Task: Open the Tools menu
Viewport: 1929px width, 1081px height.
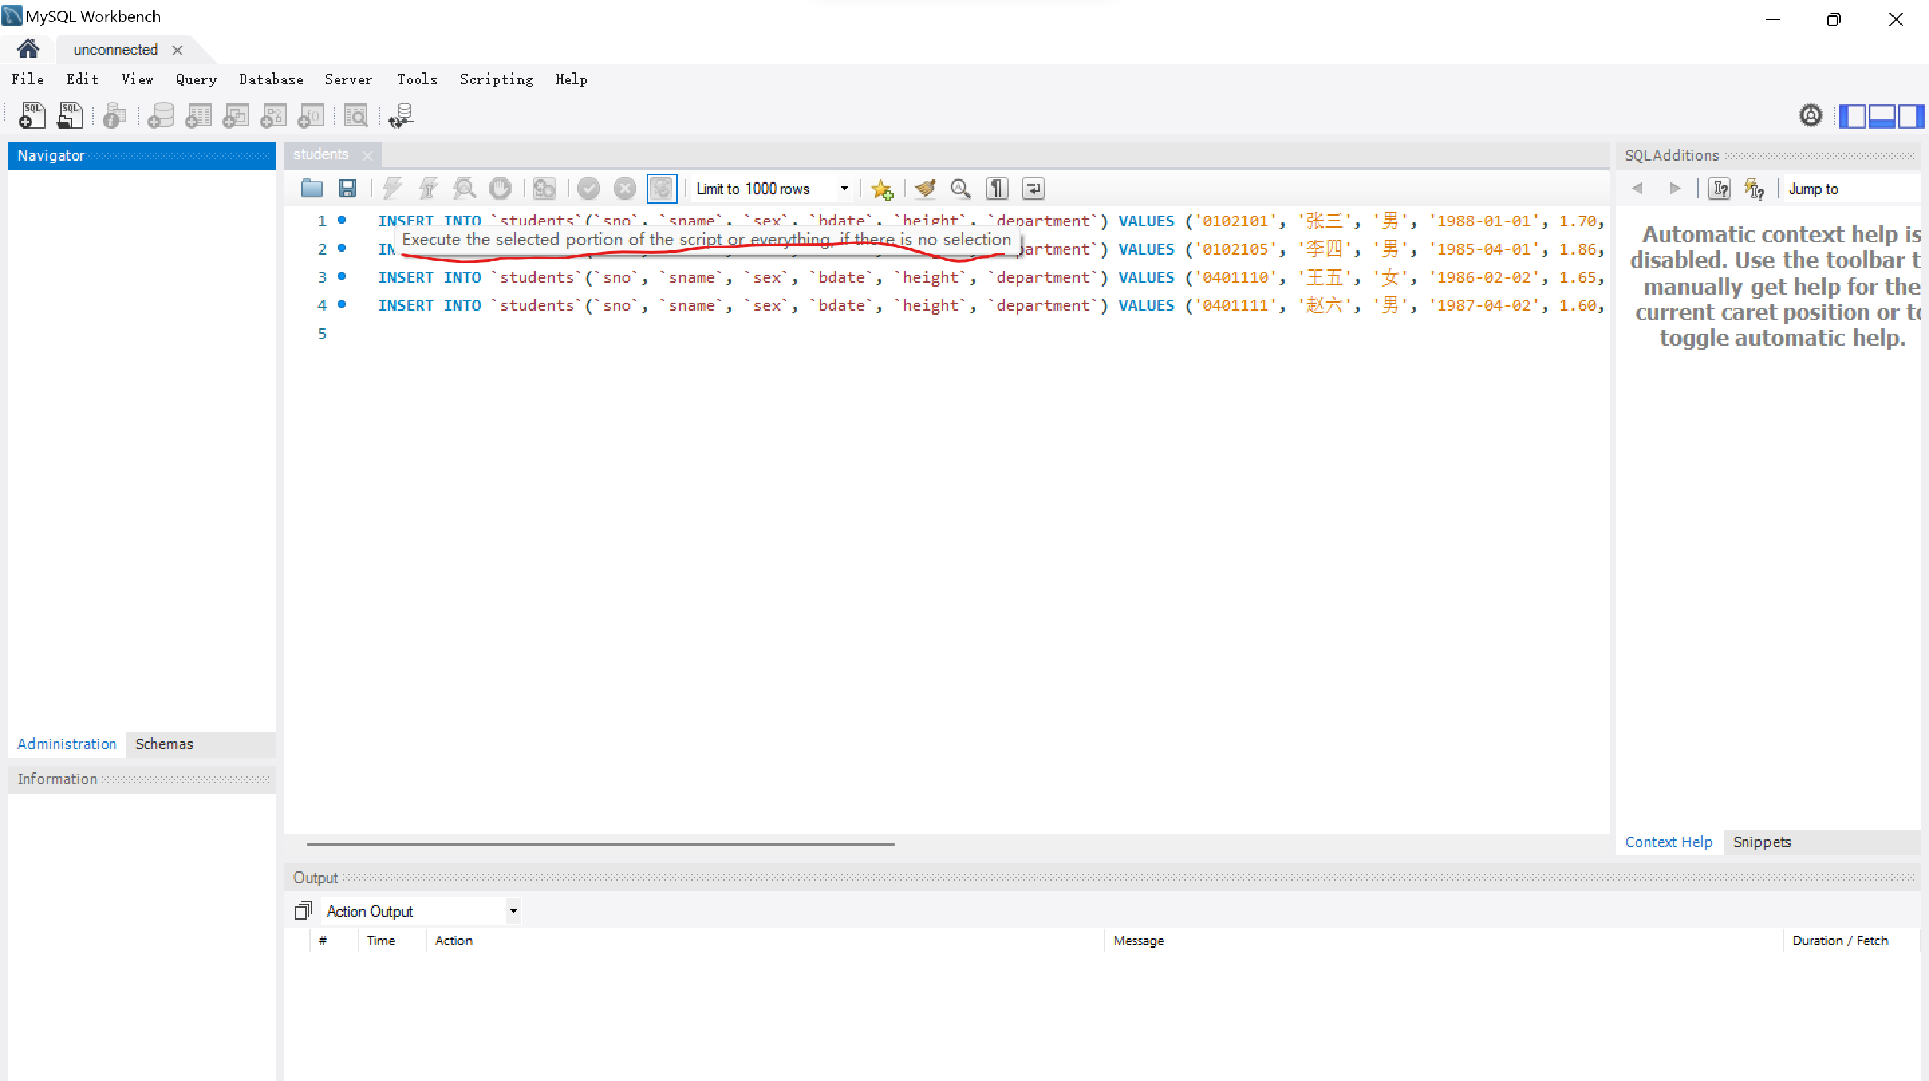Action: click(417, 79)
